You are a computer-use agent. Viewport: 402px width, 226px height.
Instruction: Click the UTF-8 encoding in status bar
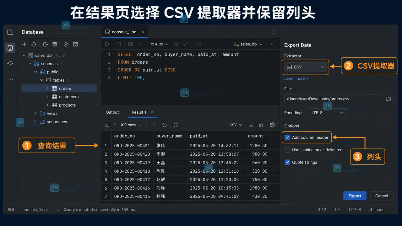pyautogui.click(x=355, y=210)
